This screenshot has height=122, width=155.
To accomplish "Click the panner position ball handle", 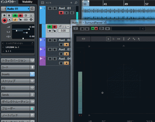I will pos(102,93).
